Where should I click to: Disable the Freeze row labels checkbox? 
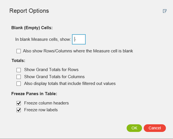(19, 110)
